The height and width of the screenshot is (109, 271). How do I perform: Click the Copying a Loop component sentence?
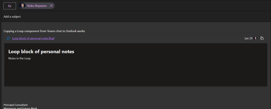44,31
